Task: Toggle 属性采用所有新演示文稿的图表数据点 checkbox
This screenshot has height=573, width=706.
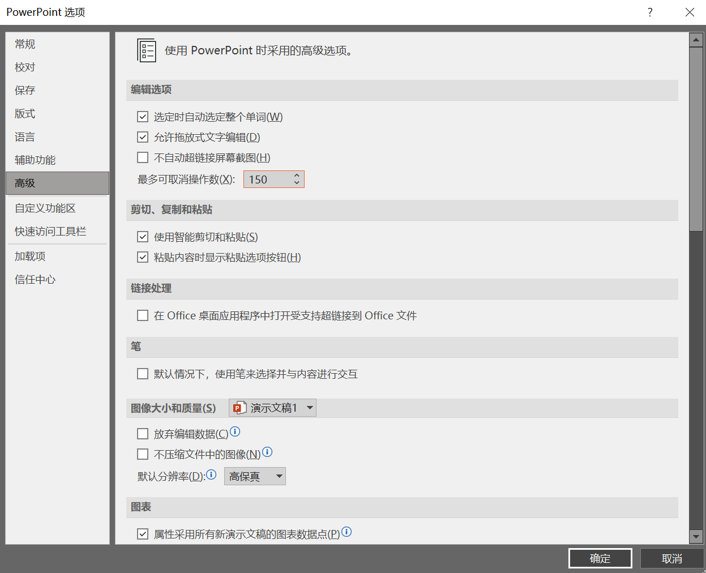Action: pos(143,534)
